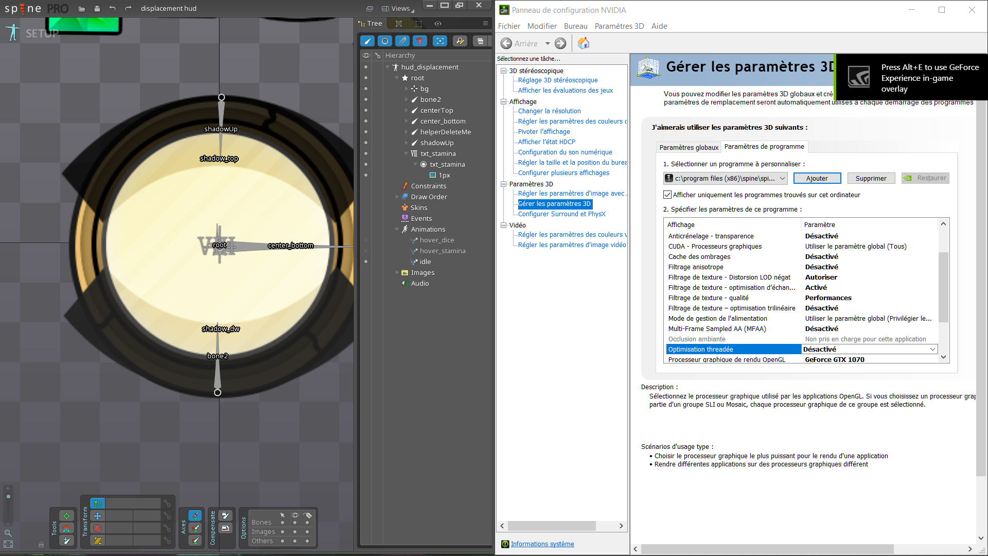Click the center-on-selection frame icon in Tree
The width and height of the screenshot is (988, 556).
coord(440,41)
